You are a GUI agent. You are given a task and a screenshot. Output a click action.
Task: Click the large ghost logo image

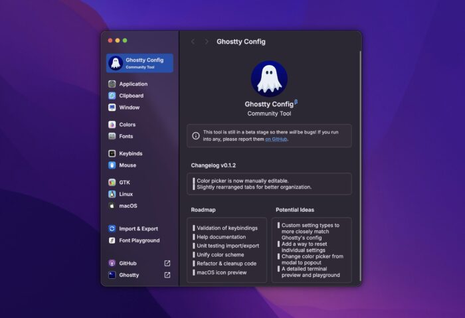tap(269, 79)
